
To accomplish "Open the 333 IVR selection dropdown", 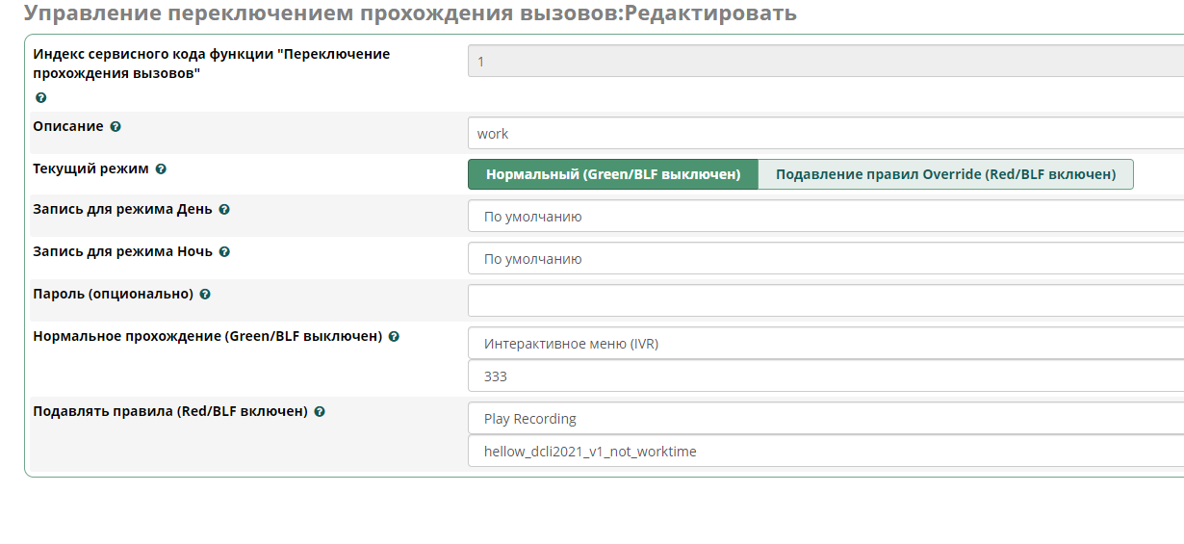I will 826,376.
